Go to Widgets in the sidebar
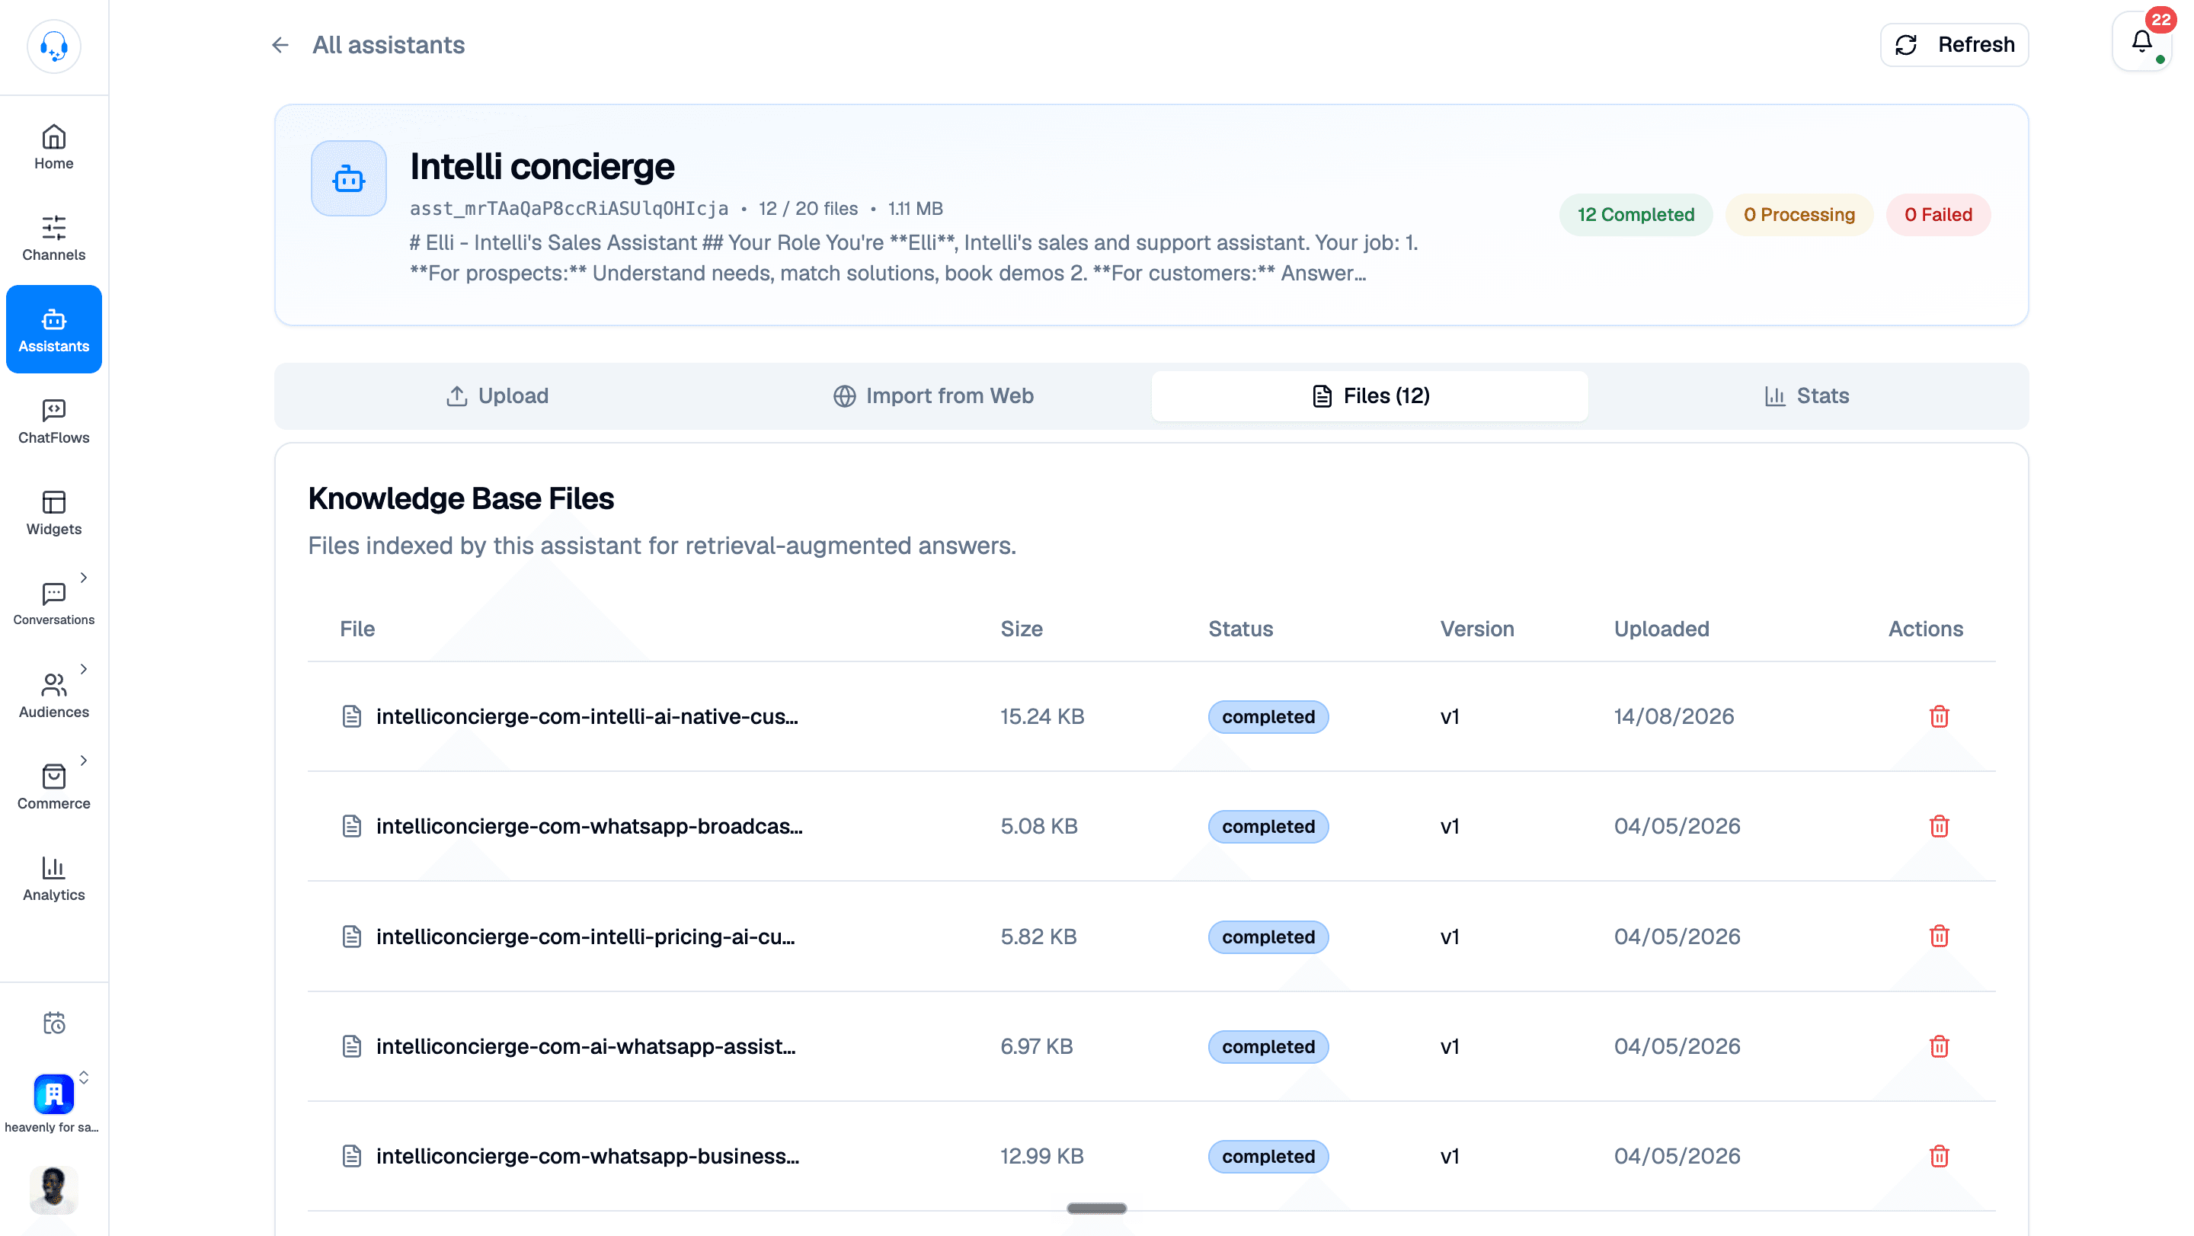This screenshot has width=2194, height=1236. click(x=53, y=513)
